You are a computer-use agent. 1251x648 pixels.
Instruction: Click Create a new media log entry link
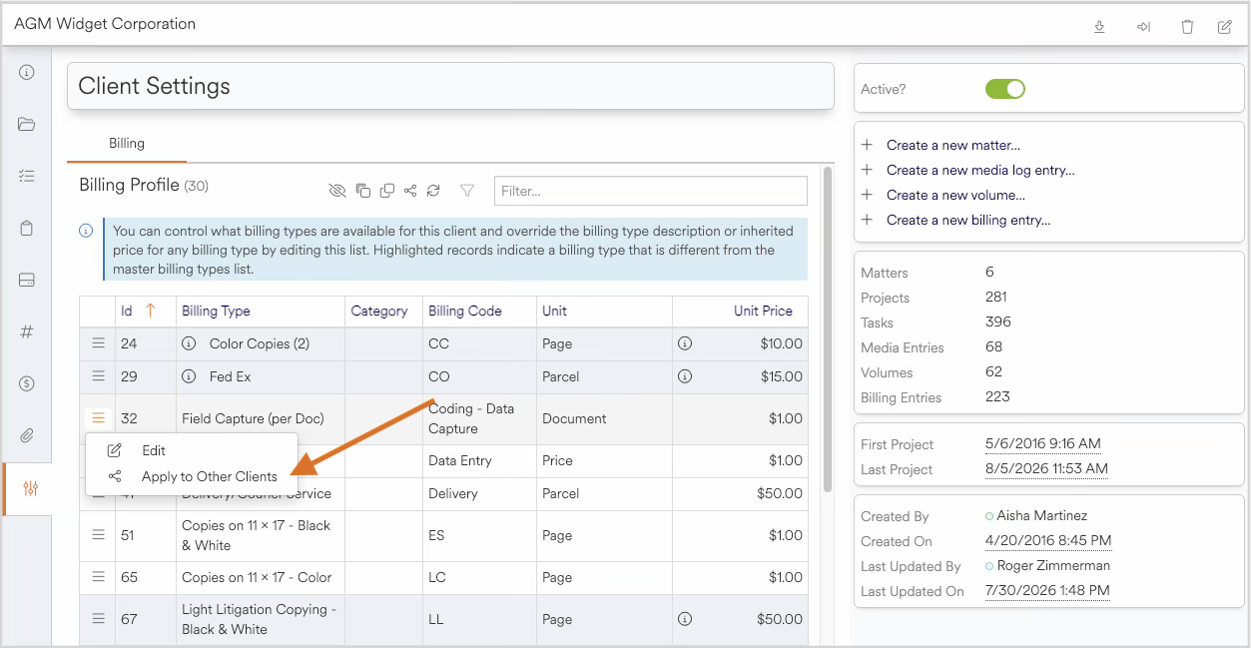click(980, 170)
